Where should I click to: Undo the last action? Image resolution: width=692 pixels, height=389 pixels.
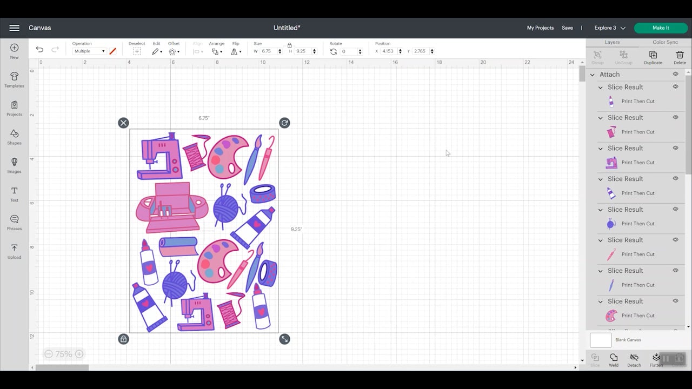[x=39, y=49]
